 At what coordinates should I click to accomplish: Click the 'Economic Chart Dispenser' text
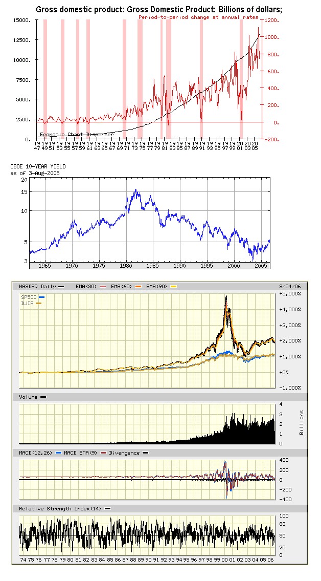[77, 134]
